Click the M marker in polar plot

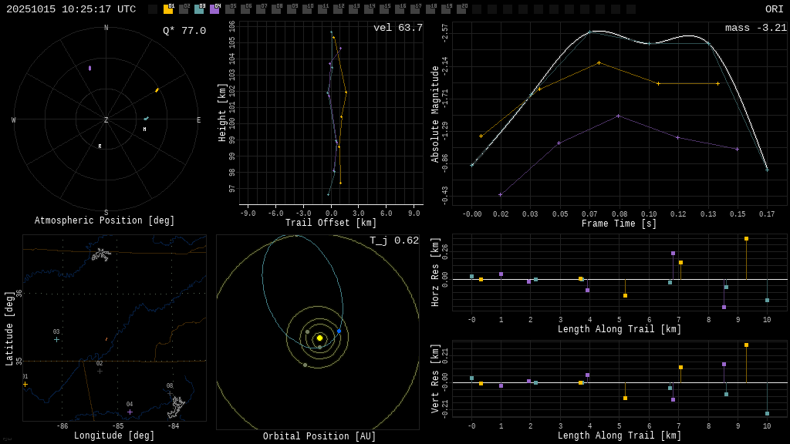tap(144, 129)
